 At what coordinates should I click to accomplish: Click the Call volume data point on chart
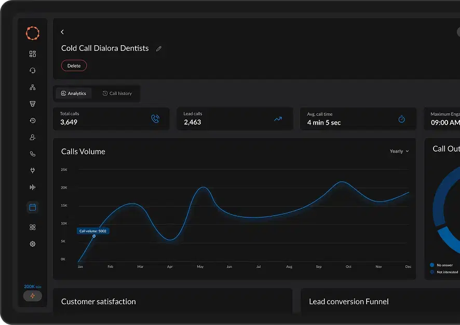click(94, 236)
